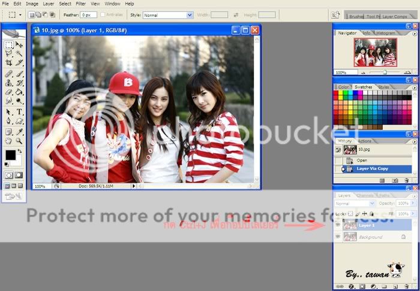Screen dimensions: 420x291
Task: Open the Swatches panel flyout menu
Action: pyautogui.click(x=415, y=87)
